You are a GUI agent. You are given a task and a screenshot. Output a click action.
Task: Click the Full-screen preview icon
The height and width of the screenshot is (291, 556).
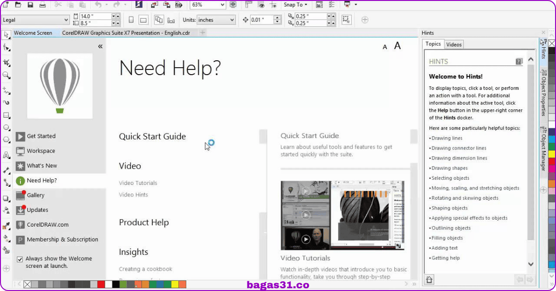click(x=233, y=5)
